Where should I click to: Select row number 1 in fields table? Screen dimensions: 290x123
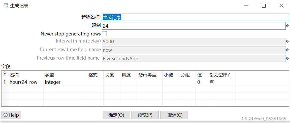(5, 82)
